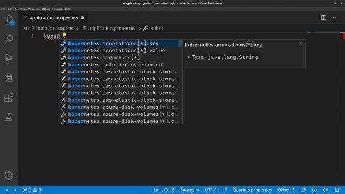This screenshot has width=345, height=194.
Task: Select kubernetes.annotations[*].key suggestion
Action: point(120,43)
